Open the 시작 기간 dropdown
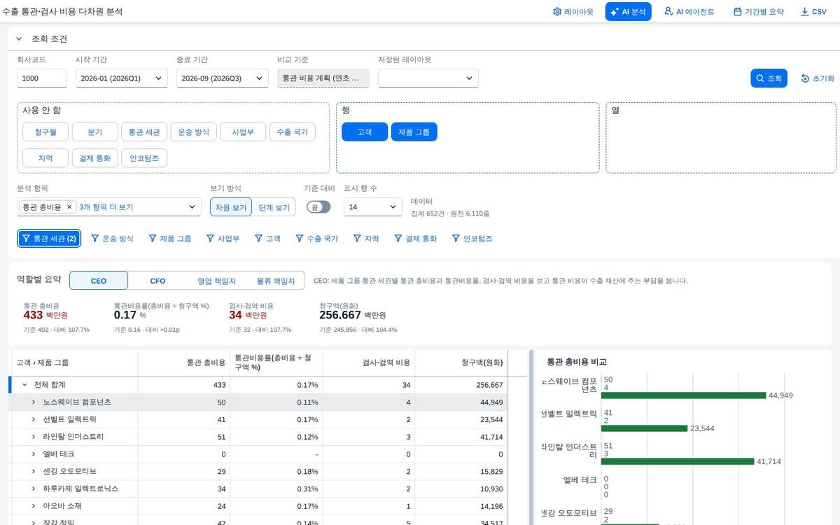The height and width of the screenshot is (525, 840). 121,78
